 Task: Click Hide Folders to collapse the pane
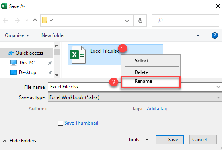pyautogui.click(x=20, y=141)
